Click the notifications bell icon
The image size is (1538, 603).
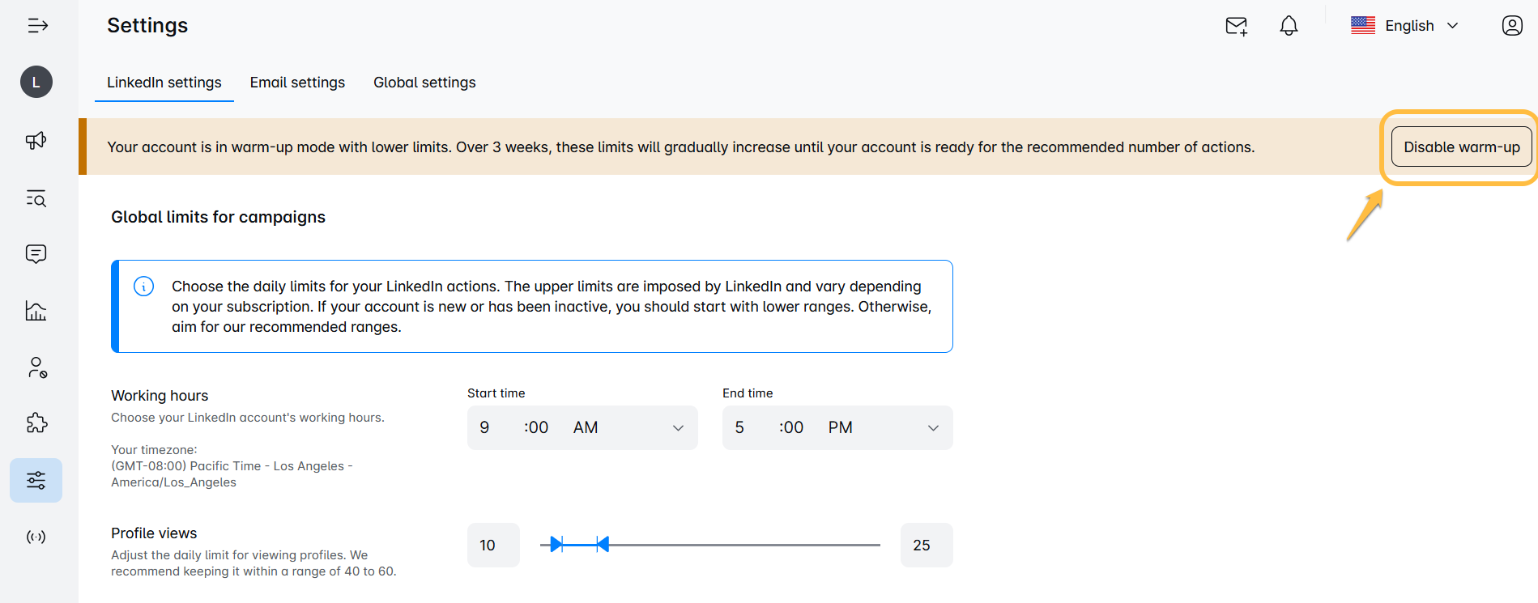[x=1289, y=26]
